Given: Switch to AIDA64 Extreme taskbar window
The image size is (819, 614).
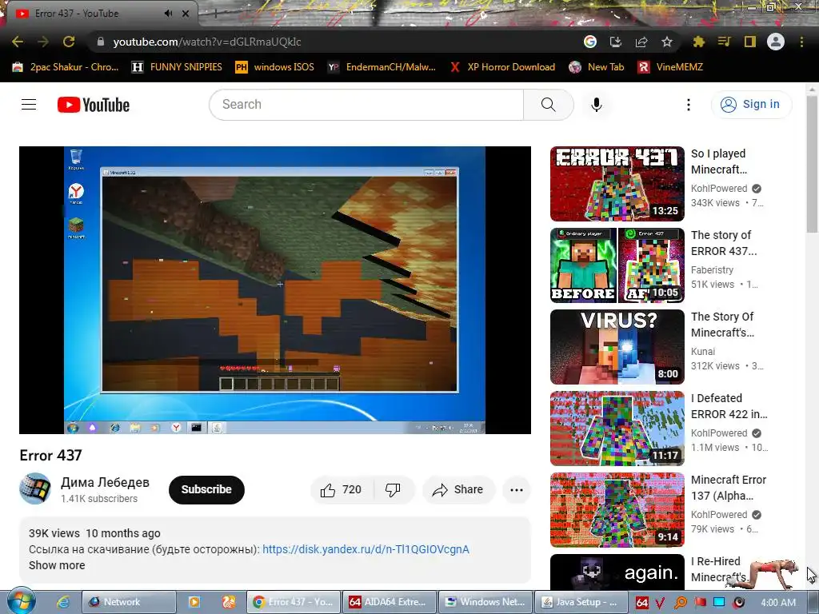Looking at the screenshot, I should click(389, 602).
